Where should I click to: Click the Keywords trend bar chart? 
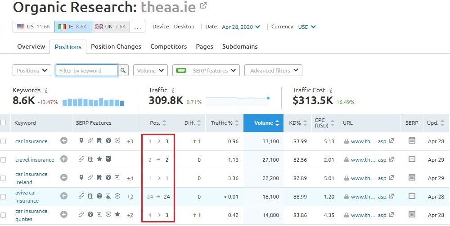pyautogui.click(x=93, y=102)
